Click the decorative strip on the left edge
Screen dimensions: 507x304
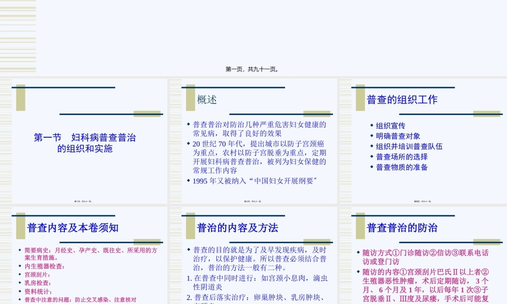(18, 35)
